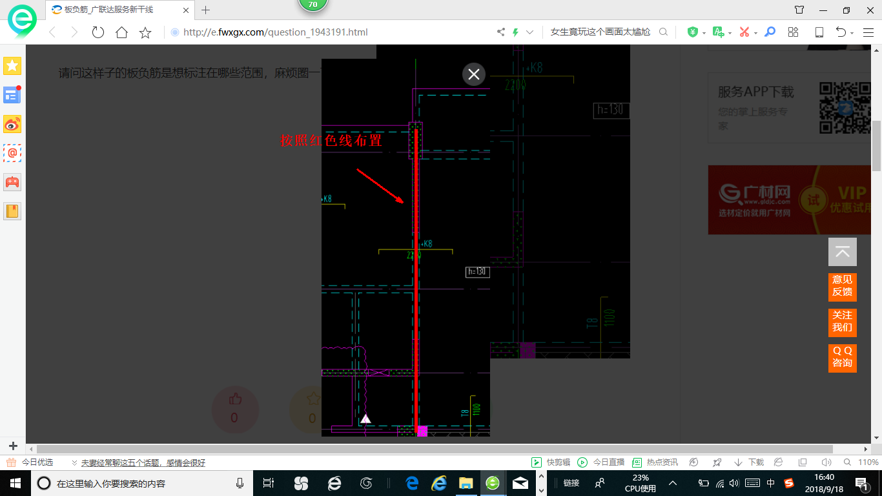Expand dropdown arrow beside scissors icon
Image resolution: width=882 pixels, height=496 pixels.
coord(755,33)
